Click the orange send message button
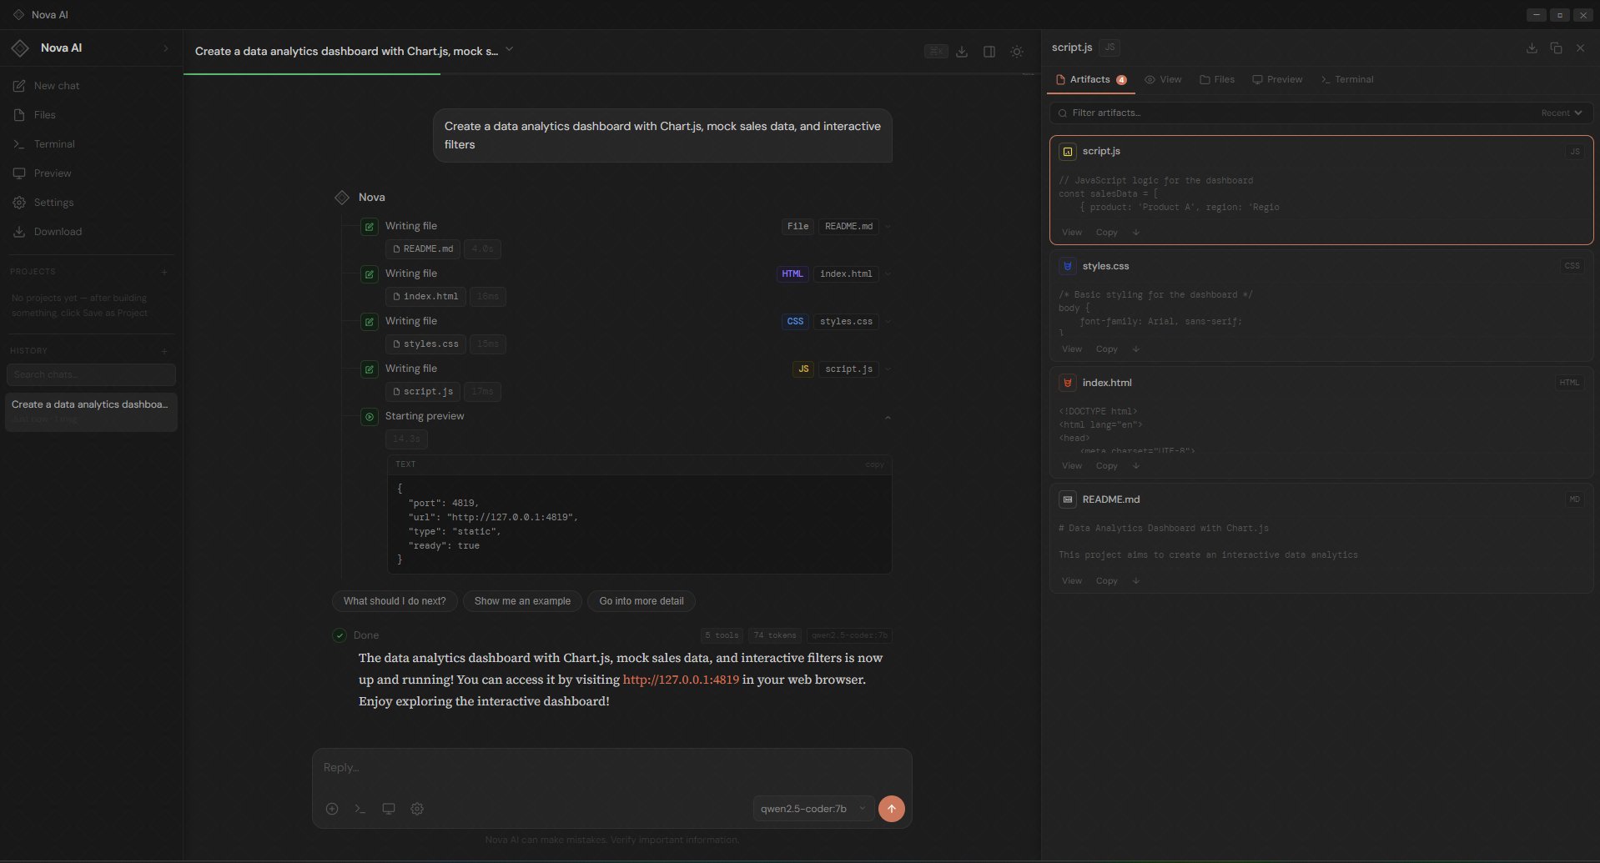The height and width of the screenshot is (863, 1600). 892,809
